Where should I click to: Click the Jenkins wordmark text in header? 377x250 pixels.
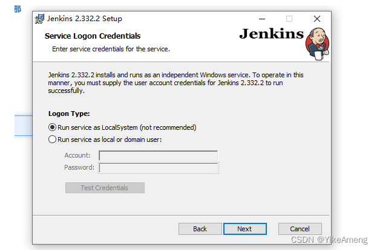272,34
